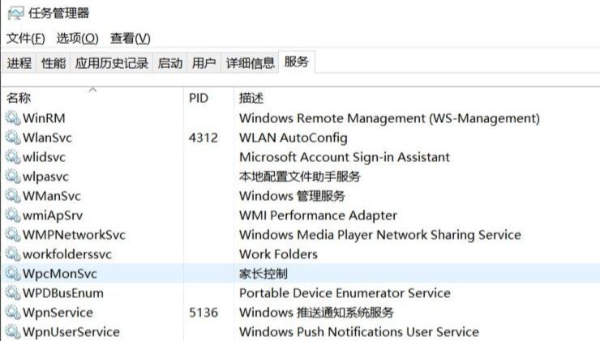Click the gear icon beside WPDBusEnum

pyautogui.click(x=12, y=293)
